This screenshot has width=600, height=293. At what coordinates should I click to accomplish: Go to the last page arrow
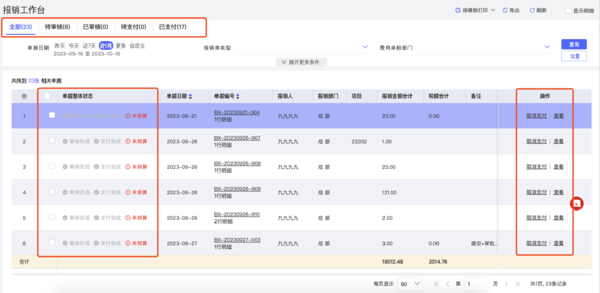[518, 284]
